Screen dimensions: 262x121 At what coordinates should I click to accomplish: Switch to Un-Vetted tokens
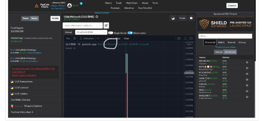pyautogui.click(x=230, y=52)
